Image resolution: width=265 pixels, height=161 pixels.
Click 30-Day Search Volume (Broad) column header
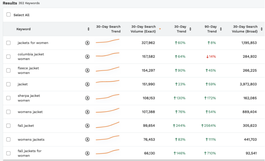245,29
